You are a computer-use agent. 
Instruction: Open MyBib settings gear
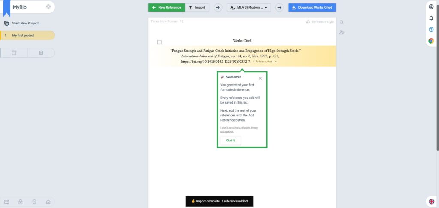(x=48, y=6)
